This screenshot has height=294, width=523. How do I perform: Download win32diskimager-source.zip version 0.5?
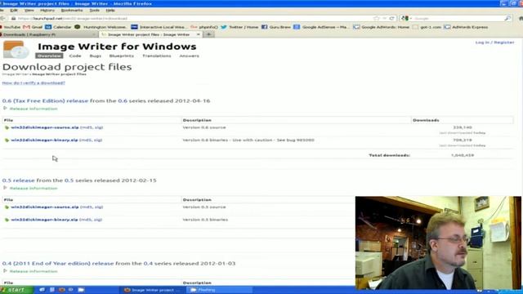click(45, 207)
